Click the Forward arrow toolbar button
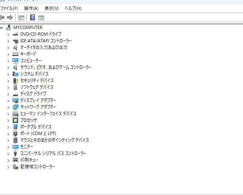243x195 pixels. pyautogui.click(x=10, y=17)
